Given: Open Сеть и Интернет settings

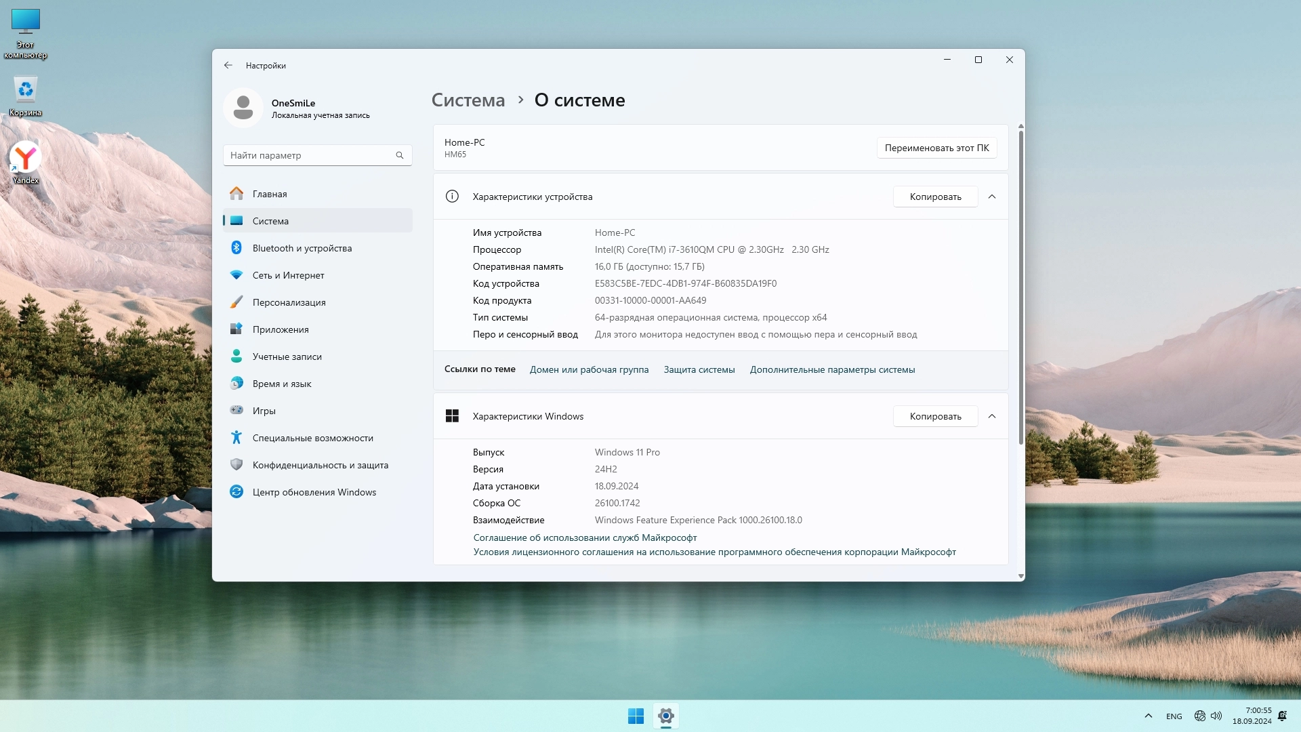Looking at the screenshot, I should [x=288, y=275].
